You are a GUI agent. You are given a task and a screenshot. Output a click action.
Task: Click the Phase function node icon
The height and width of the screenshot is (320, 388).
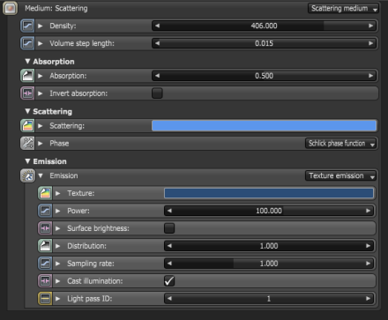27,144
